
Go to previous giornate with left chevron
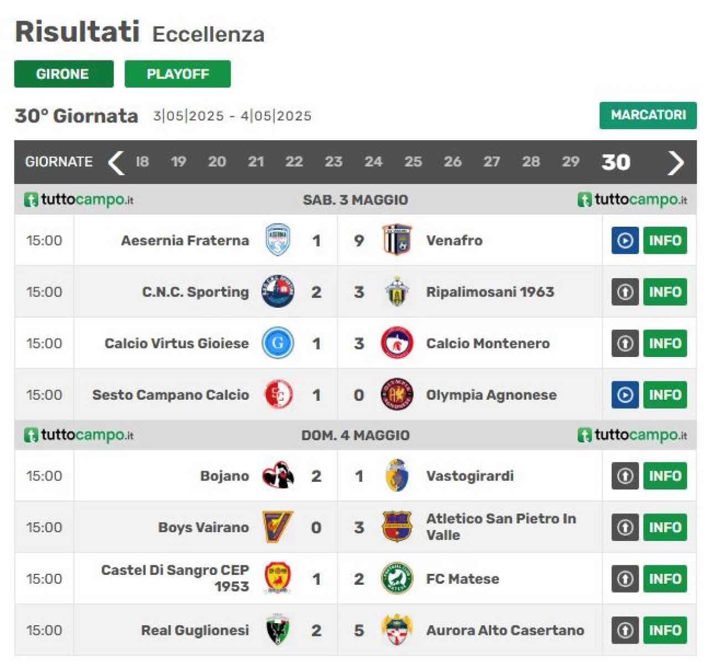116,162
